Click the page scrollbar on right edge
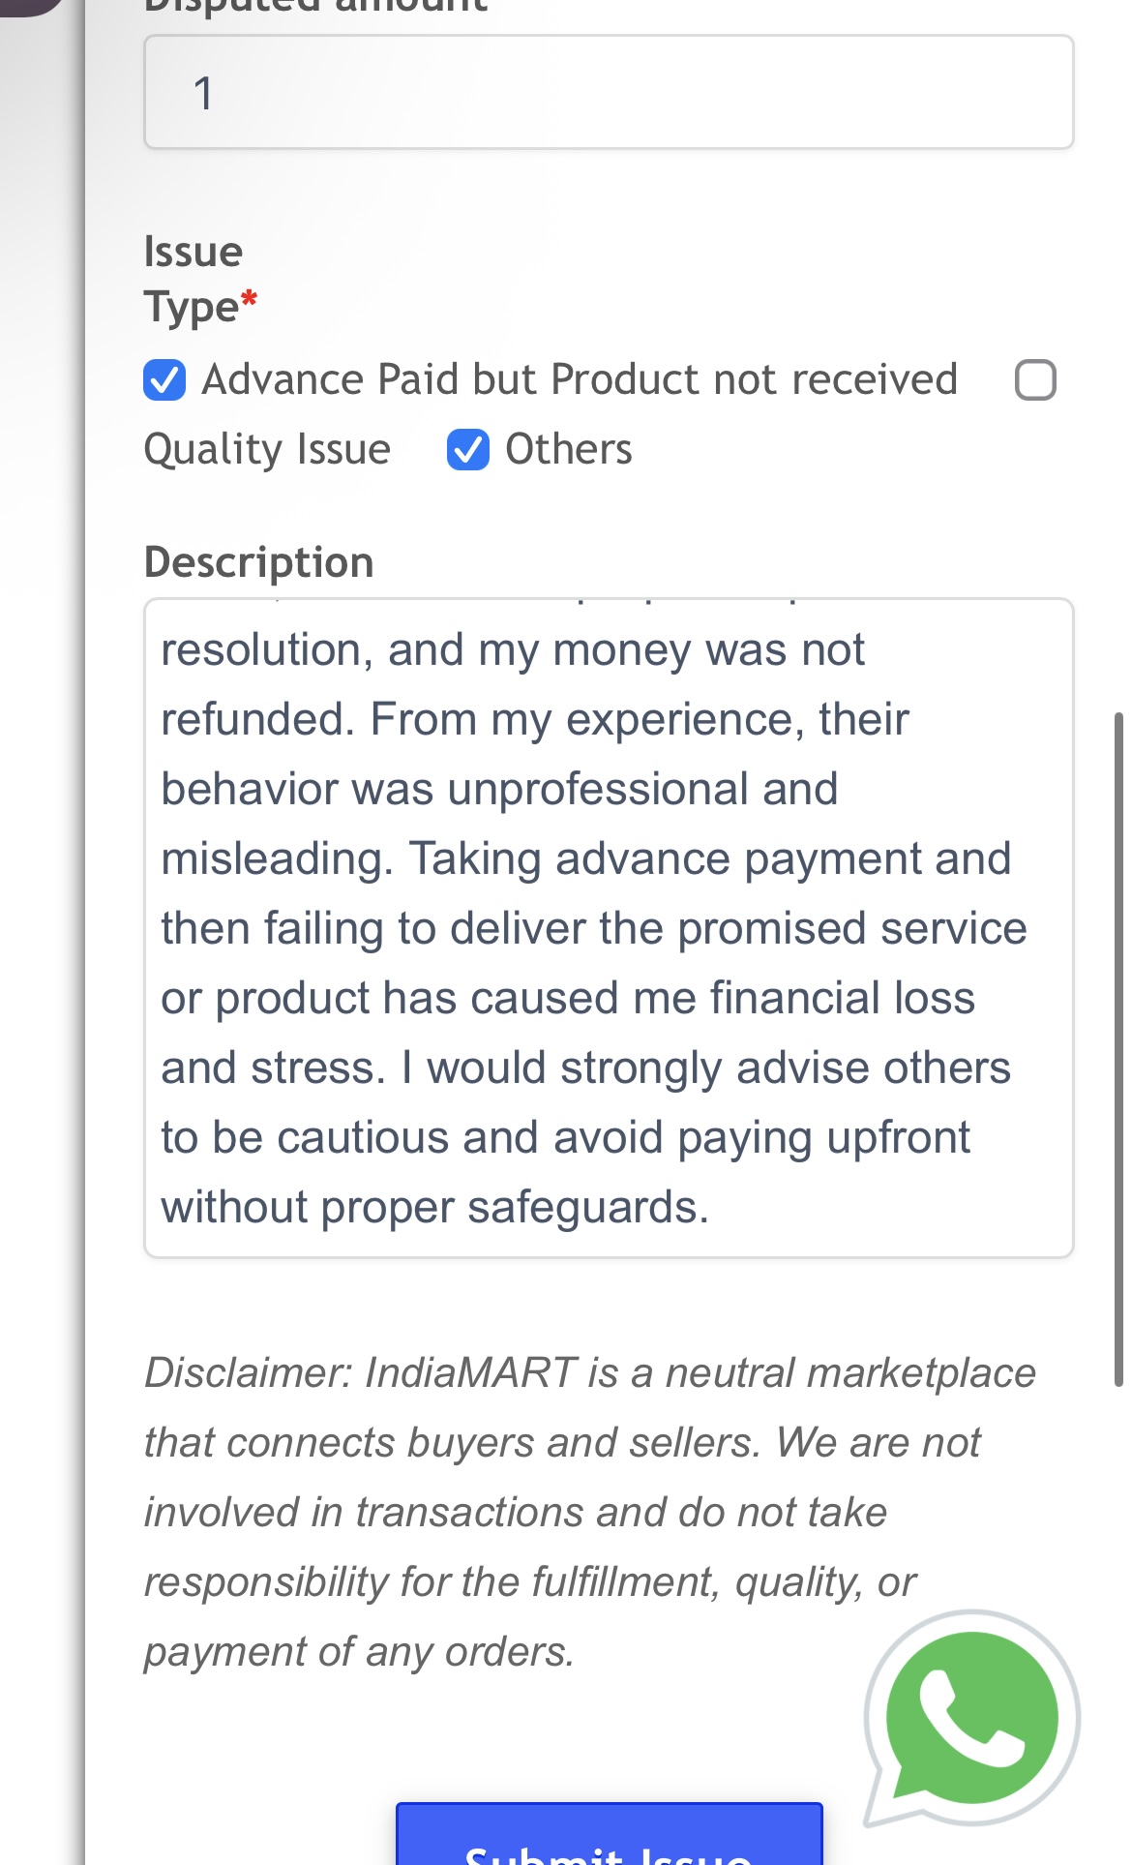The height and width of the screenshot is (1865, 1132). [x=1118, y=1049]
